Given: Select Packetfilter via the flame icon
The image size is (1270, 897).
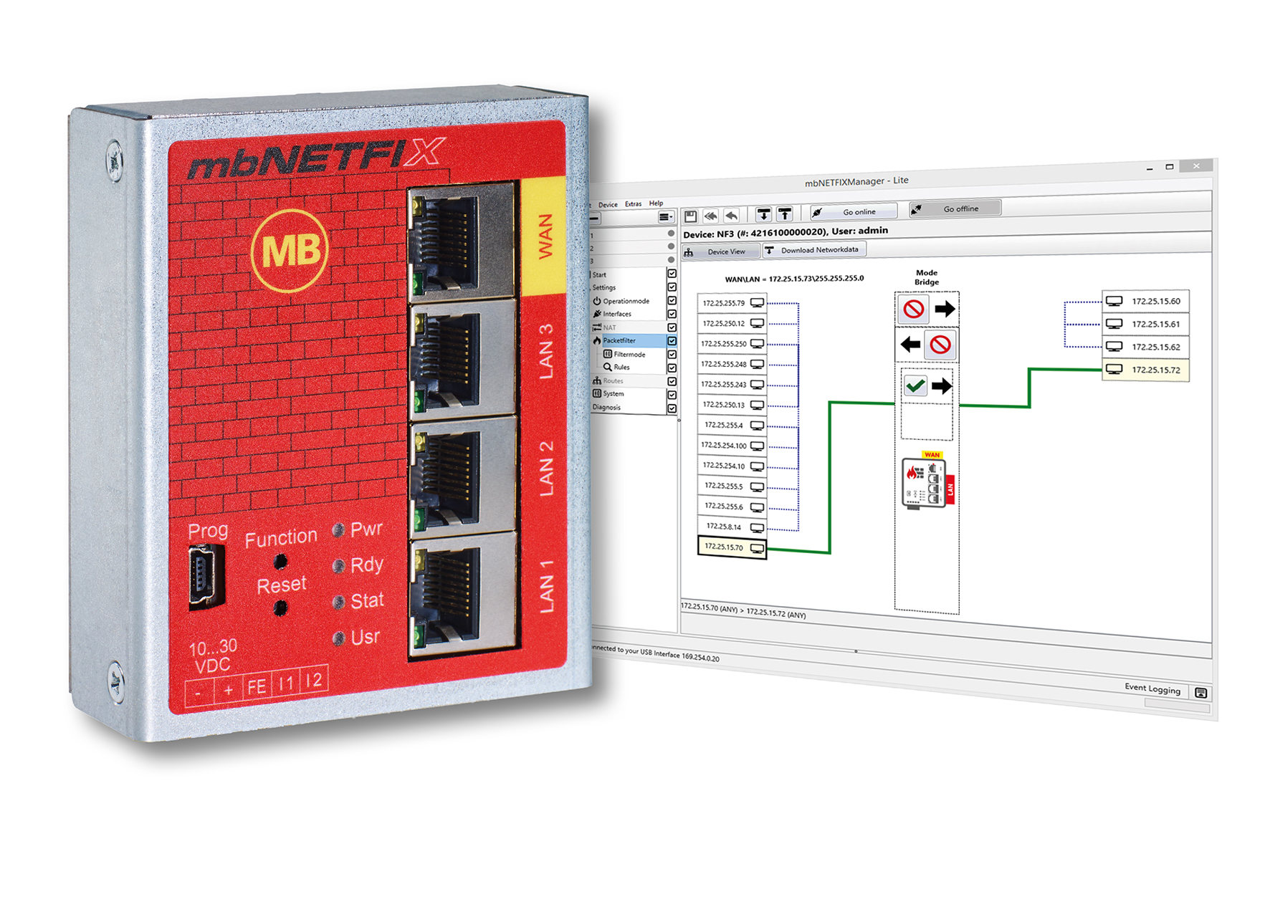Looking at the screenshot, I should [x=597, y=341].
